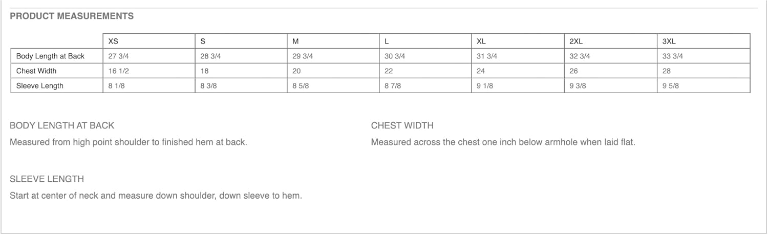The image size is (768, 235).
Task: Select the 9 5/8 sleeve length cell
Action: pos(670,86)
